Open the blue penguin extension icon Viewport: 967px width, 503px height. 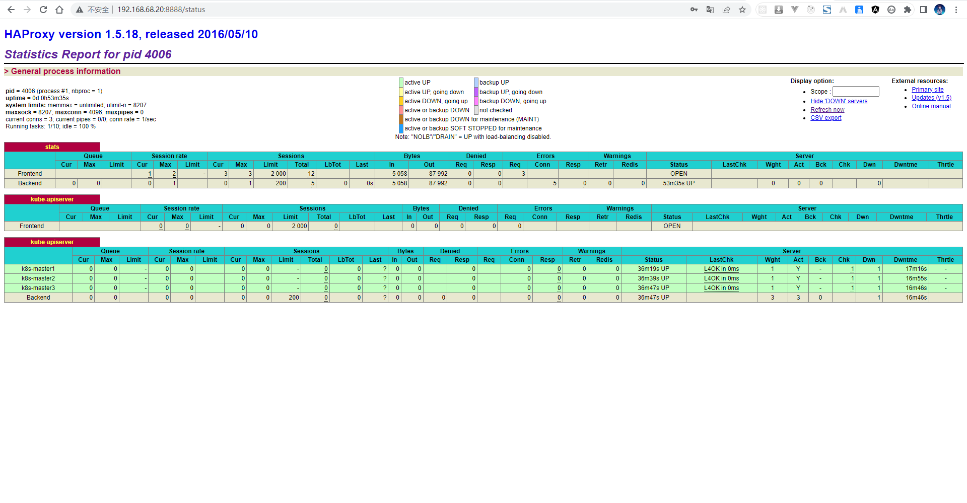859,10
